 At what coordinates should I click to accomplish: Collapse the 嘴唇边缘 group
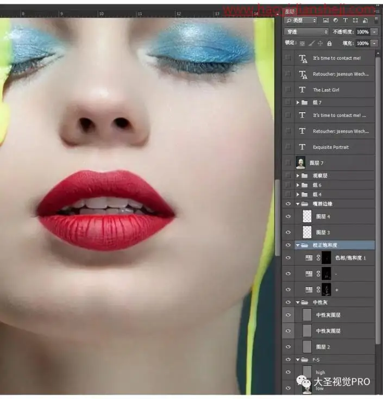[x=298, y=204]
